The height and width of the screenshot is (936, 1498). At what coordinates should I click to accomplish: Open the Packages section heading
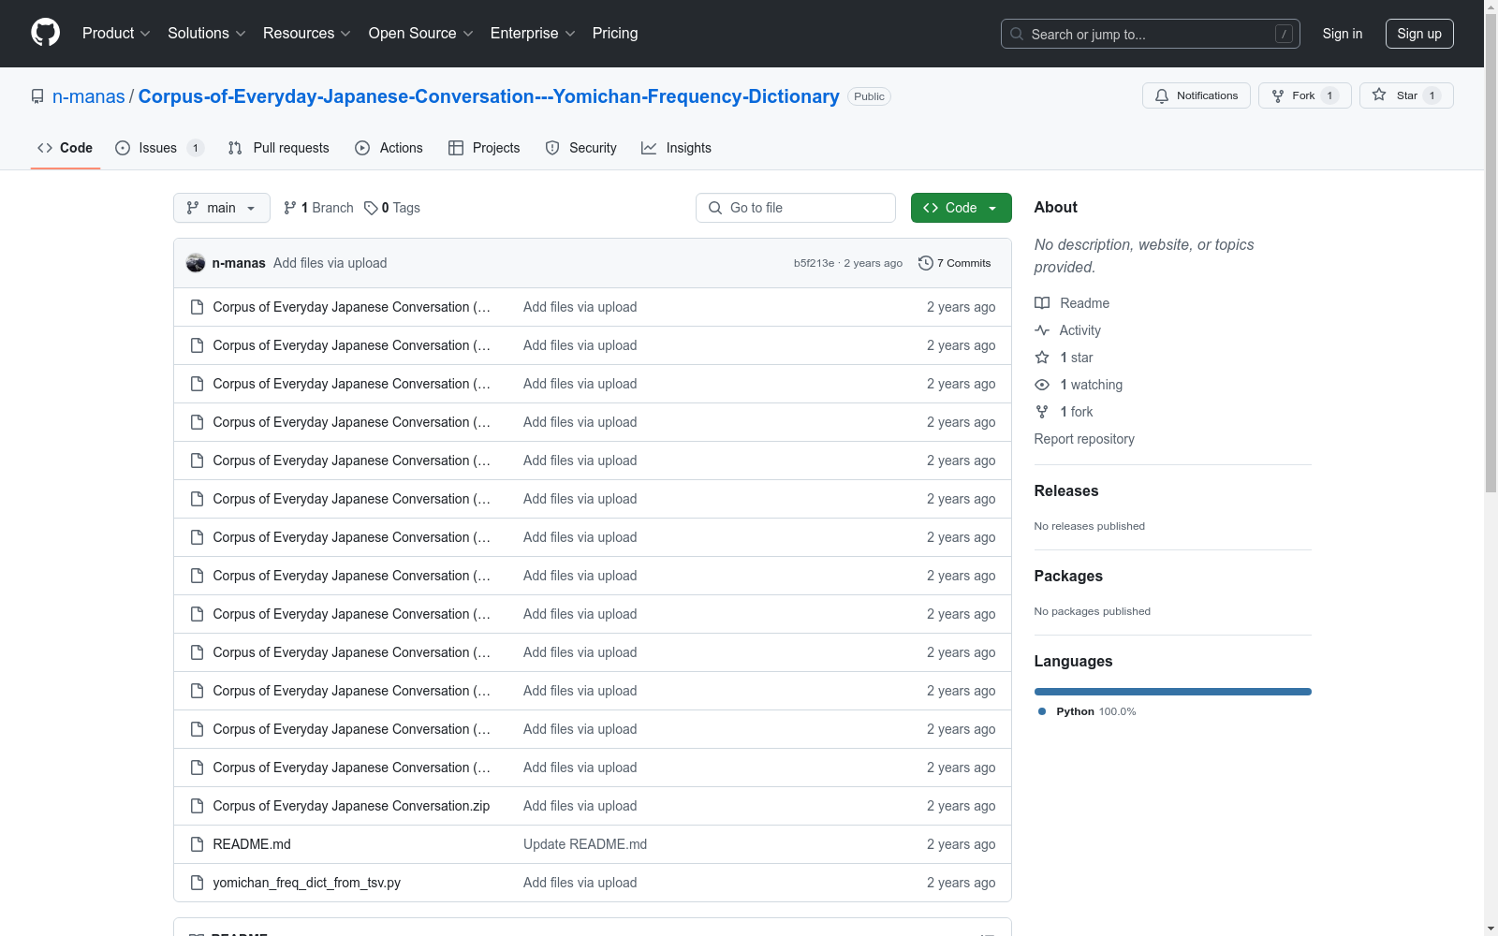click(1068, 577)
